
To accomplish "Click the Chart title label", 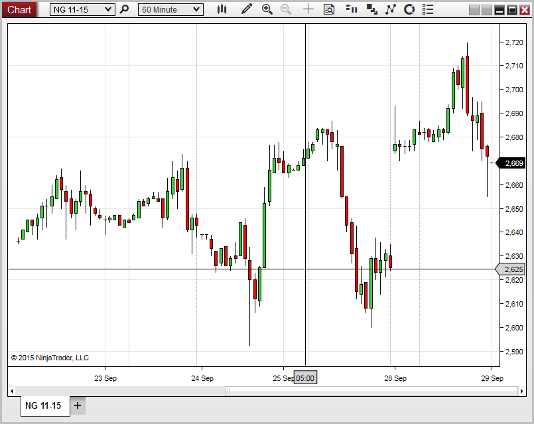I will pos(19,9).
